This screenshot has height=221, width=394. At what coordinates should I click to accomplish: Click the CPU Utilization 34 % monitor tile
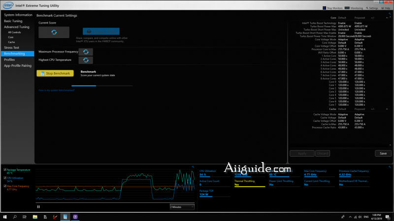click(215, 173)
